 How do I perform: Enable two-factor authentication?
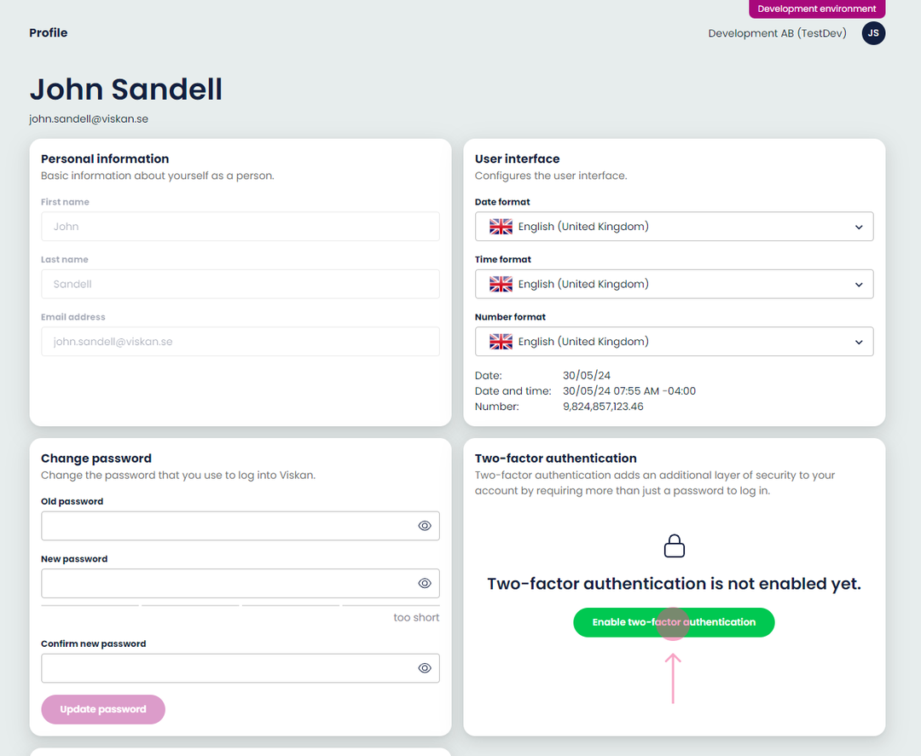coord(674,622)
